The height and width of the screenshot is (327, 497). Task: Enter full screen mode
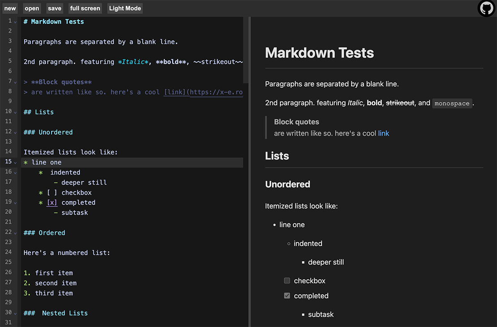tap(85, 8)
